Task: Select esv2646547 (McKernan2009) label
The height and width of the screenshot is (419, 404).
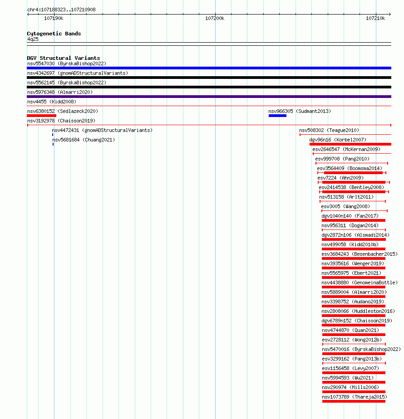Action: tap(346, 149)
